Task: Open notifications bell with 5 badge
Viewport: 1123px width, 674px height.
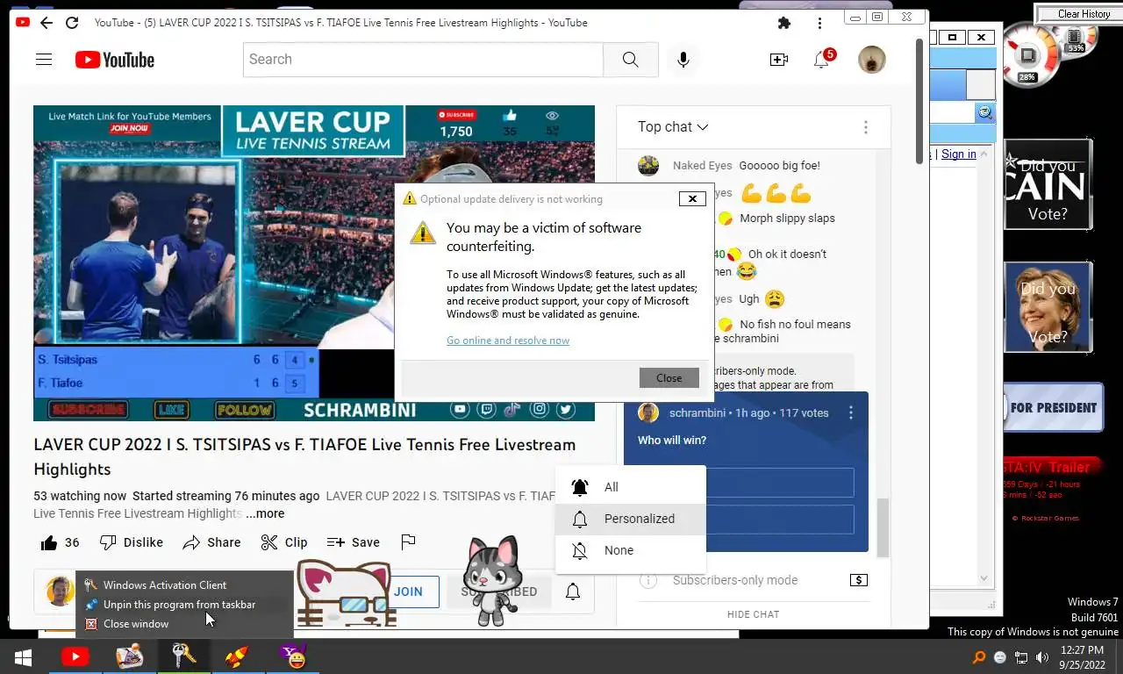Action: click(822, 60)
